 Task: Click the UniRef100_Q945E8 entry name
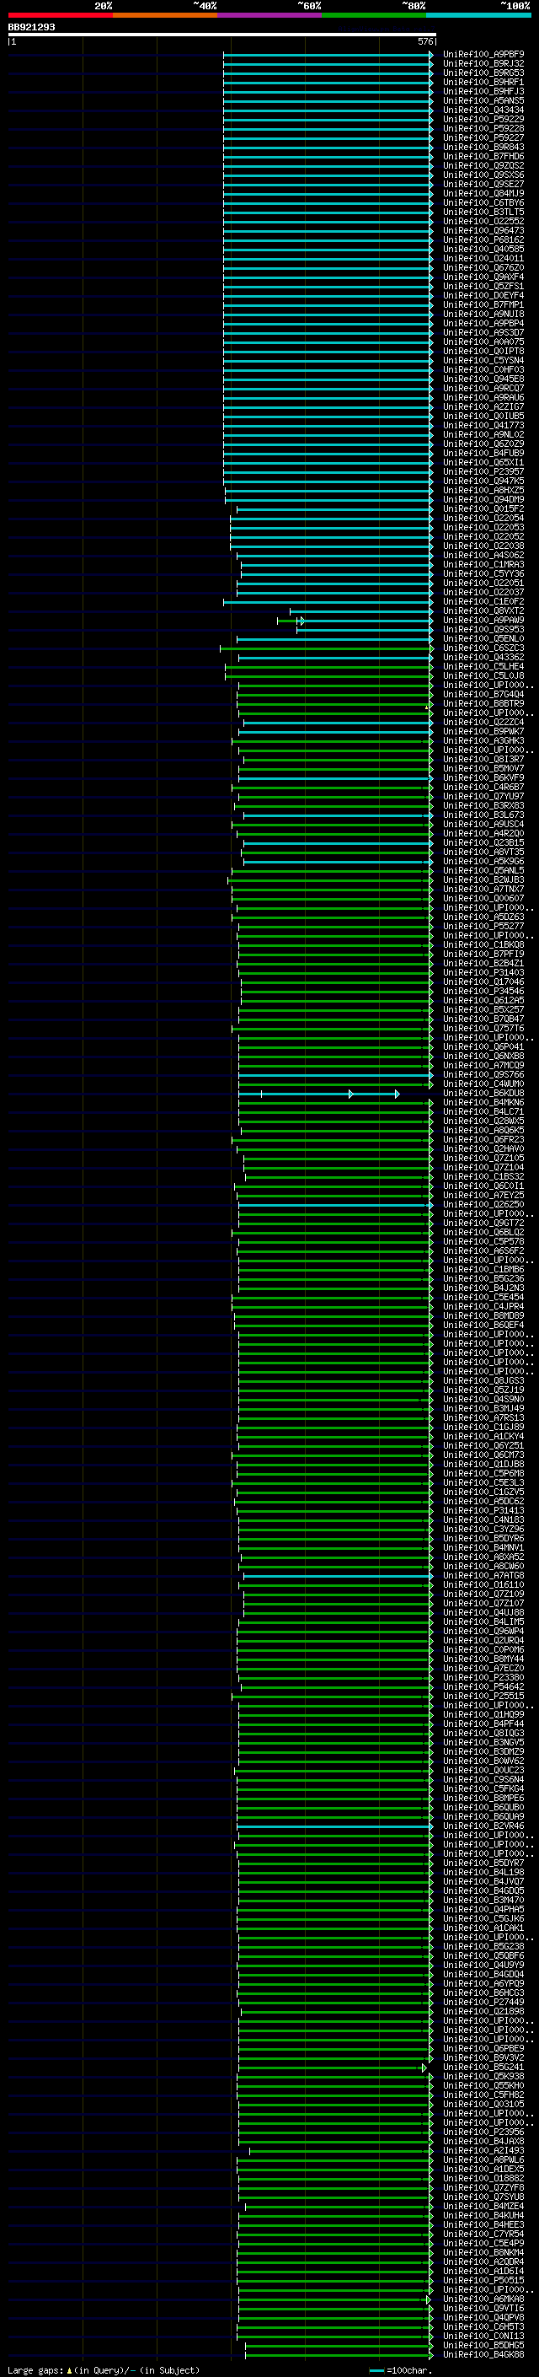[x=483, y=379]
